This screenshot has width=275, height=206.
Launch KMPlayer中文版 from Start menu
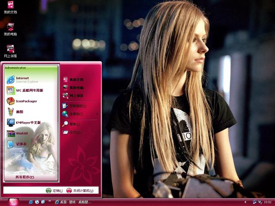[x=24, y=123]
